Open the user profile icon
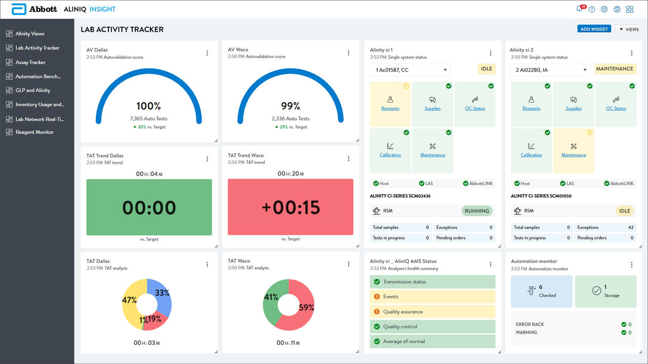This screenshot has height=364, width=648. [617, 9]
